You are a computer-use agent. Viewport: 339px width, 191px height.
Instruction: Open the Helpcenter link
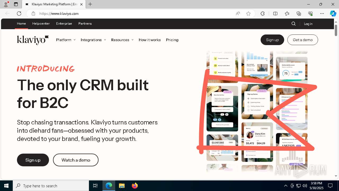coord(41,24)
